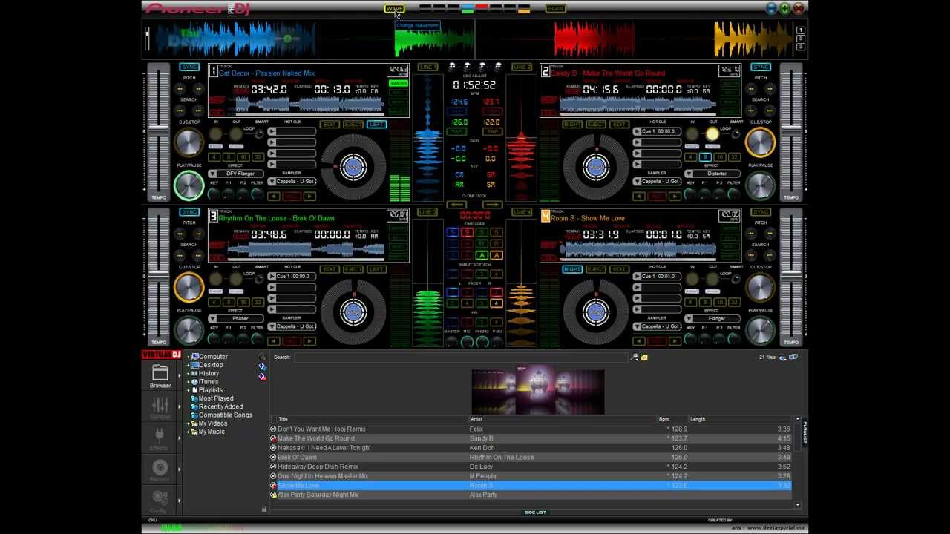Click deck 2 jog wheel center
The image size is (950, 534).
(x=596, y=167)
